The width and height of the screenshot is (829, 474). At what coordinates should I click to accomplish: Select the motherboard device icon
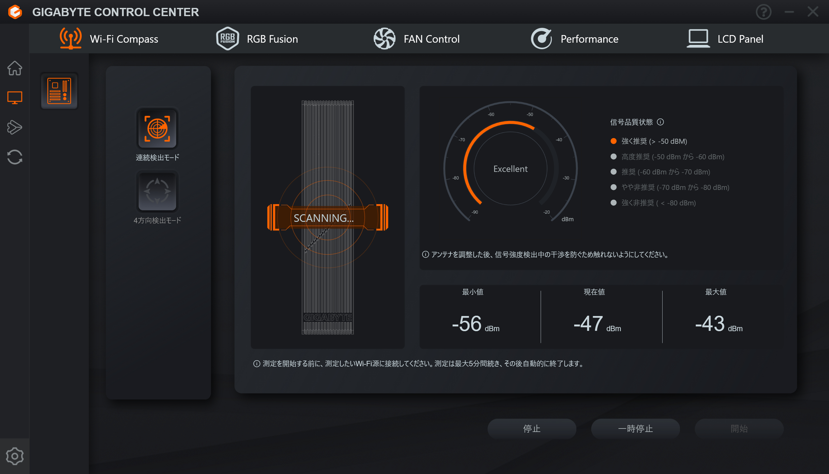[59, 91]
